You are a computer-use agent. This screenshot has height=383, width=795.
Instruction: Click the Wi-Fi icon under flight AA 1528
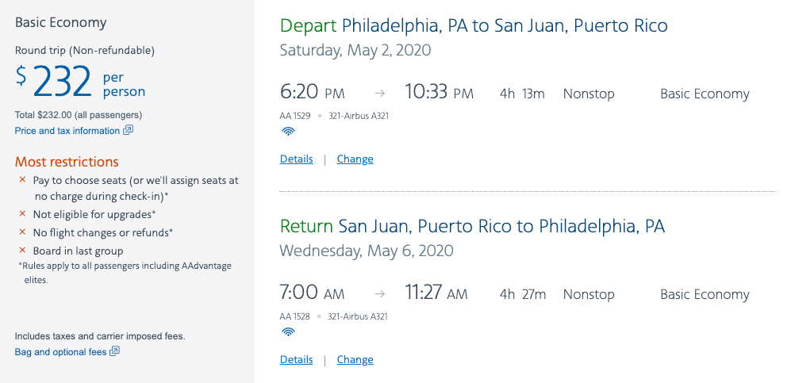pyautogui.click(x=288, y=332)
